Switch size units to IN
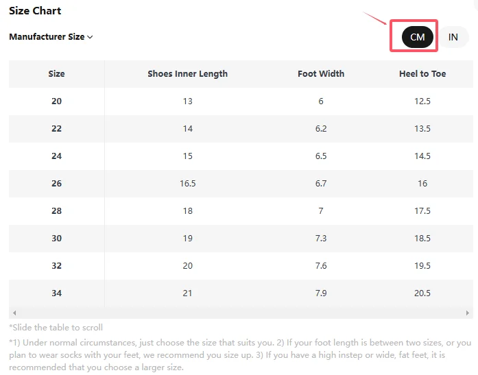The height and width of the screenshot is (375, 478). pyautogui.click(x=453, y=37)
